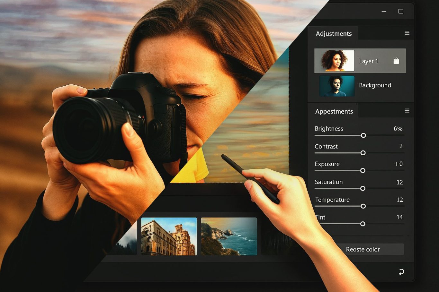Click the Brightness value 6%
This screenshot has height=292, width=439.
click(x=398, y=129)
